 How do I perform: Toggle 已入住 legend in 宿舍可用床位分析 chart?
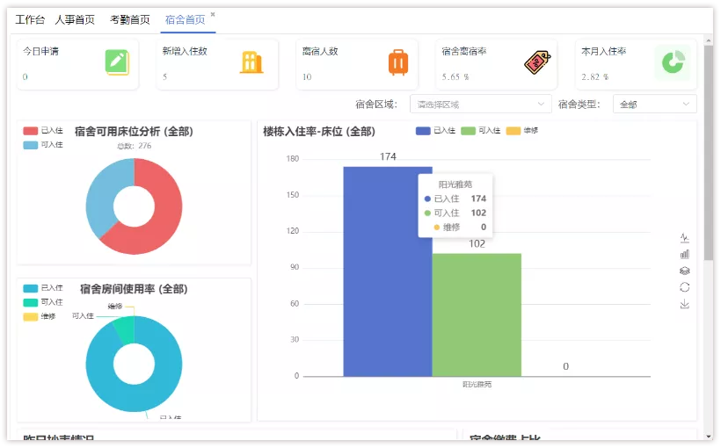(43, 131)
